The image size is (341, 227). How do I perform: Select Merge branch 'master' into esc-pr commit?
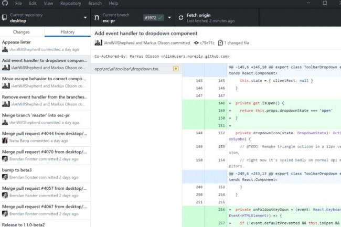45,119
